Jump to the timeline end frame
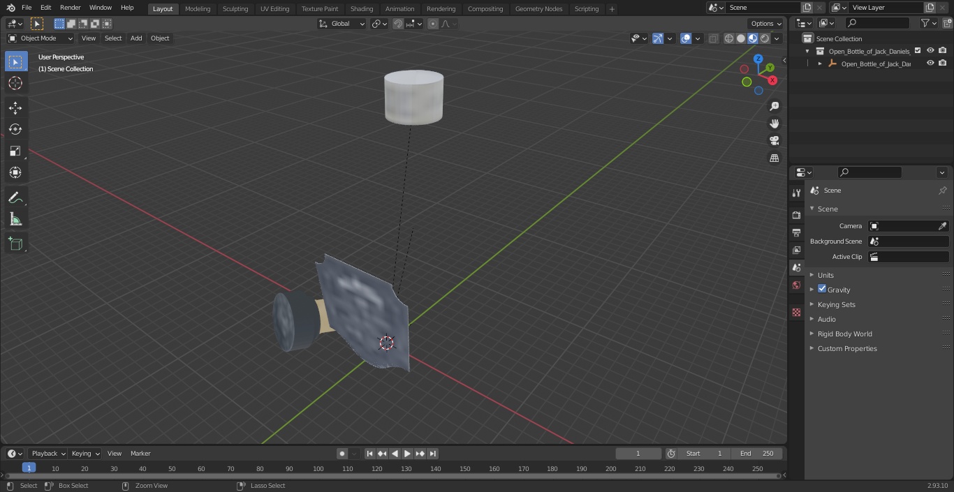 click(x=432, y=454)
